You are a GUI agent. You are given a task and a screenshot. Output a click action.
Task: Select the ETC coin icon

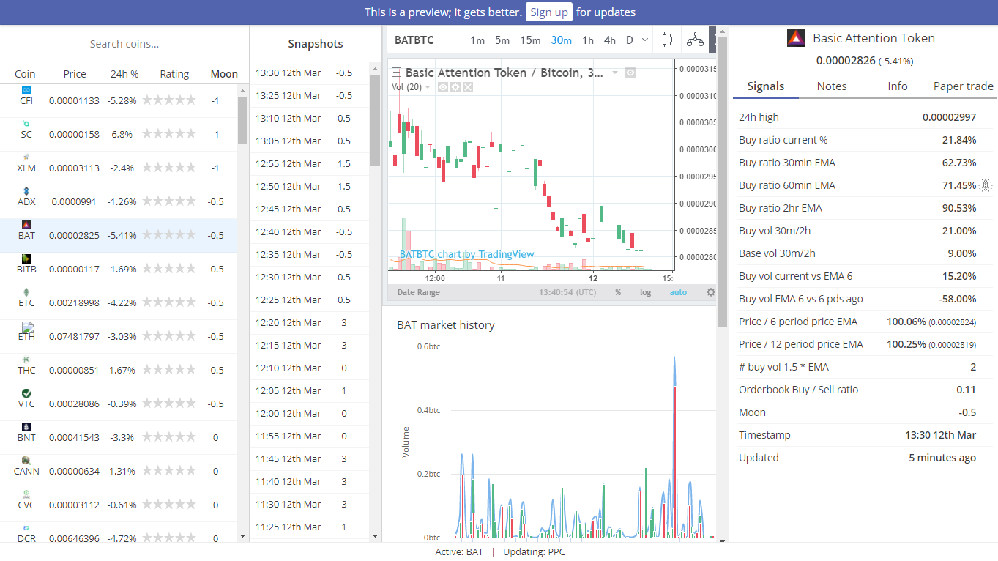(x=26, y=291)
